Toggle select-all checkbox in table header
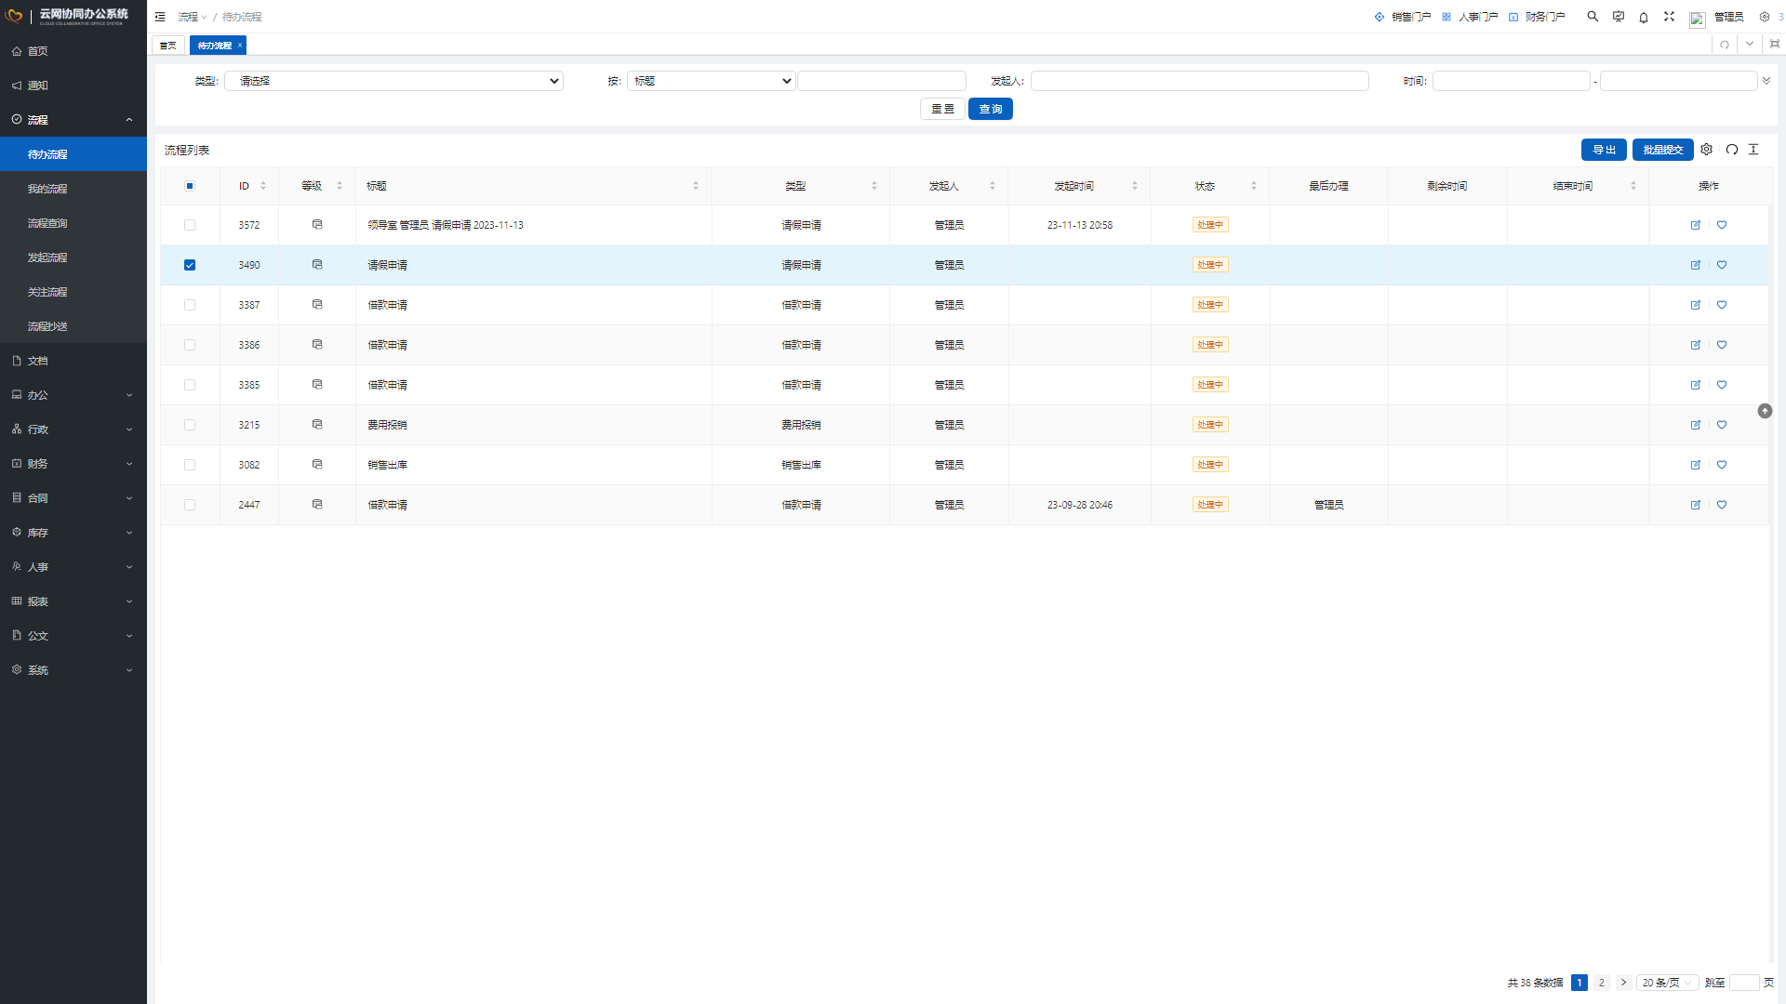The width and height of the screenshot is (1786, 1004). [190, 186]
